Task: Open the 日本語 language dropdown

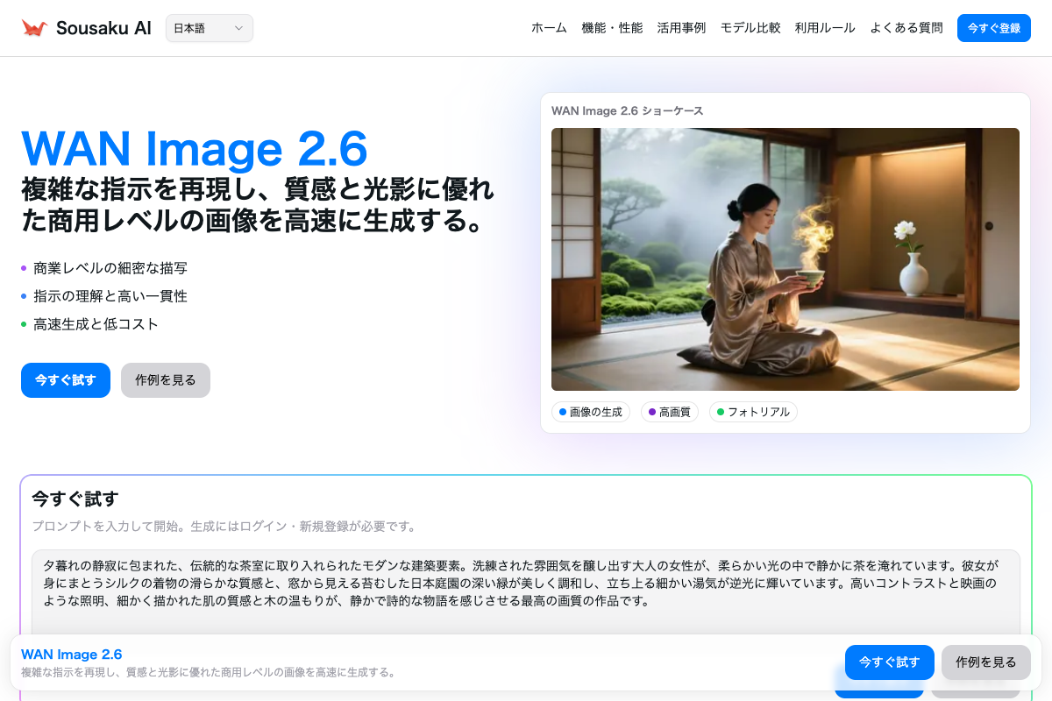Action: click(x=209, y=28)
